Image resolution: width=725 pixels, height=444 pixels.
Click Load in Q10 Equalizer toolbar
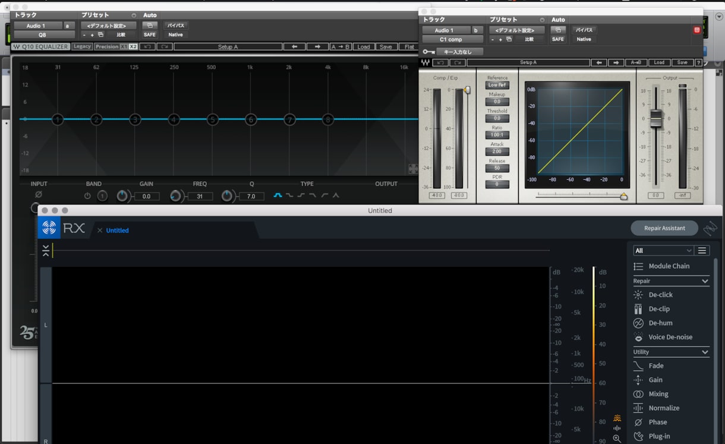(363, 47)
